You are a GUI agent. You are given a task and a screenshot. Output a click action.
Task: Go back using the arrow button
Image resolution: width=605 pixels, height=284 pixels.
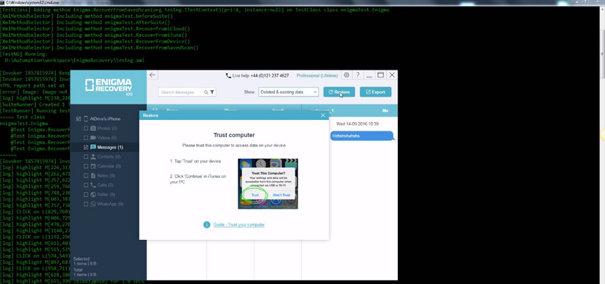point(153,75)
